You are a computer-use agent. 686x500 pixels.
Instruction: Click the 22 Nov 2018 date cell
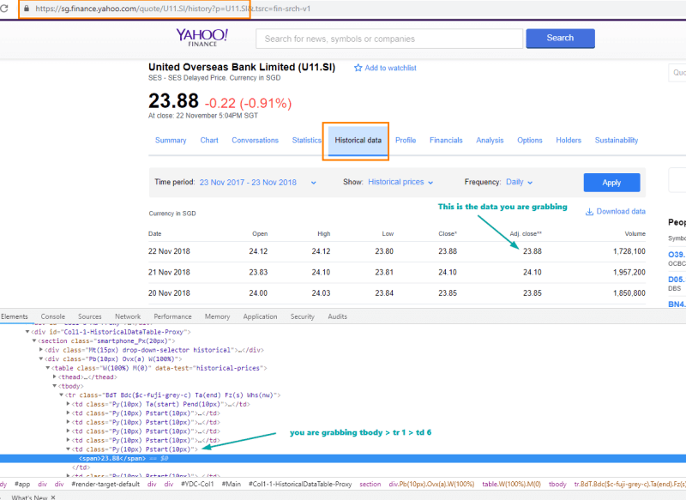coord(169,251)
